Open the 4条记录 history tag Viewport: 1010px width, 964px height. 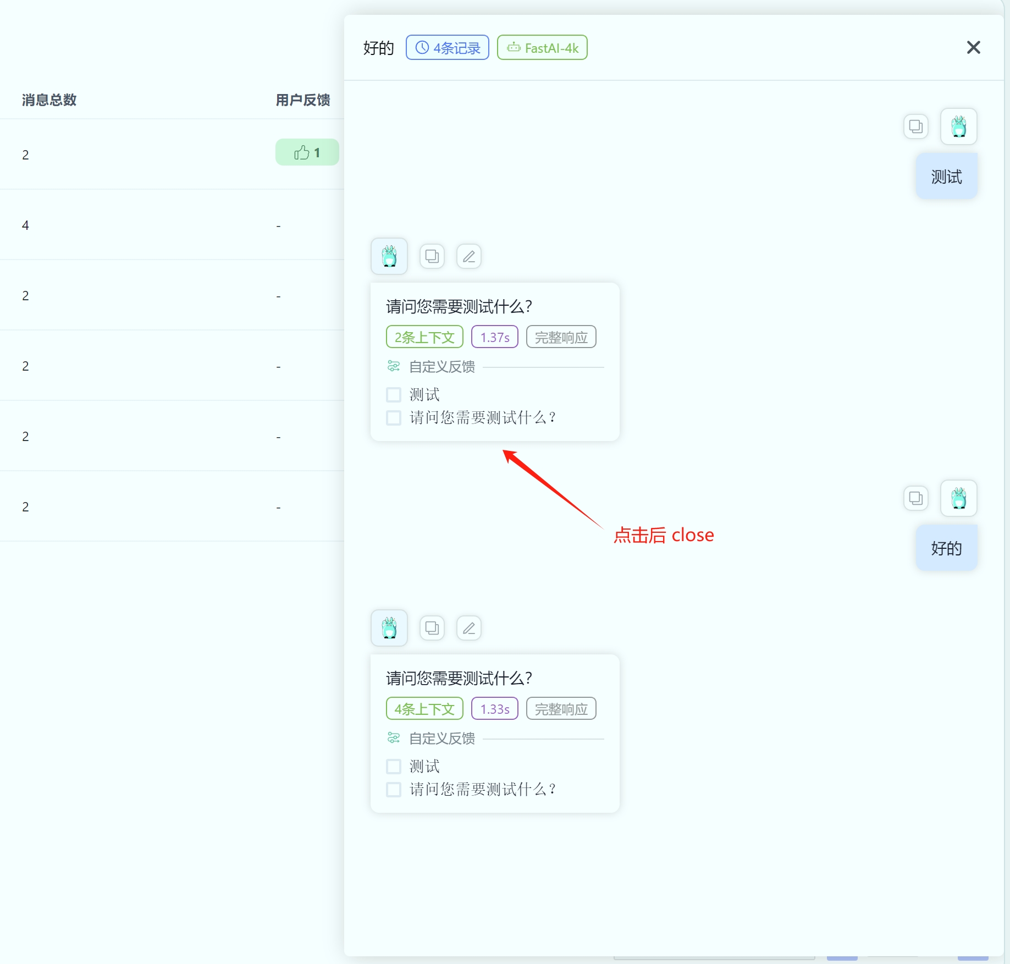(447, 48)
